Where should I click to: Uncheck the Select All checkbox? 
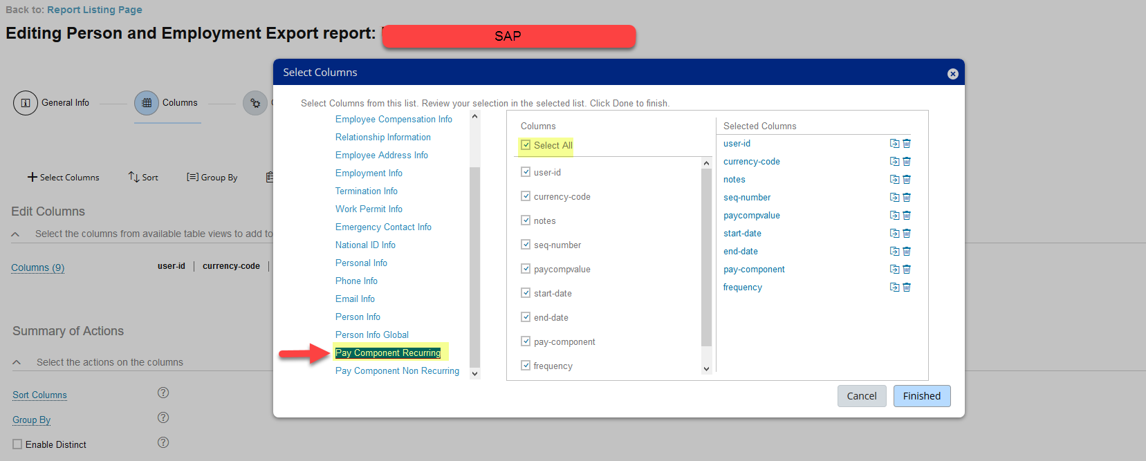pos(526,145)
